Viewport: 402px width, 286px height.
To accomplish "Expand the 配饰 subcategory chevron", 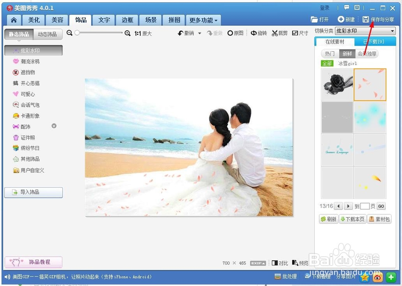I will pos(54,126).
